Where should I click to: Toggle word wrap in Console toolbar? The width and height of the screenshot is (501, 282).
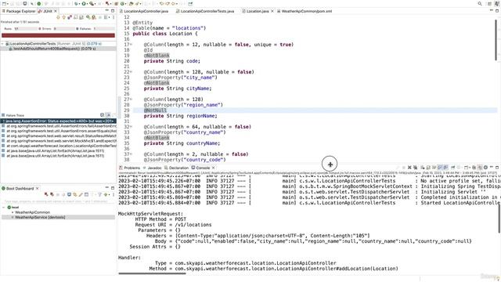434,168
